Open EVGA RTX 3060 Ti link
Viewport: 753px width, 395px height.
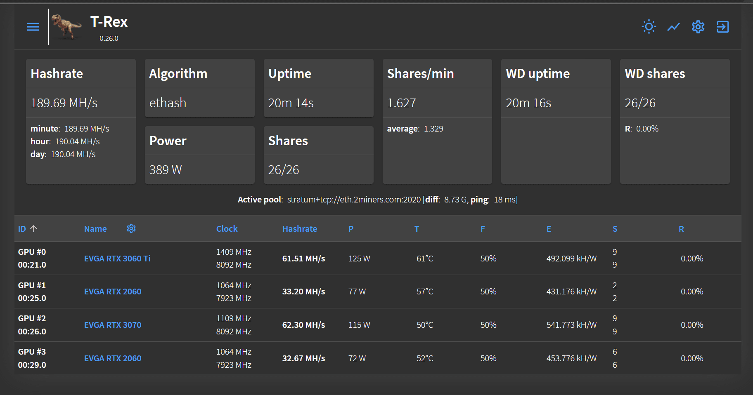[x=117, y=259]
